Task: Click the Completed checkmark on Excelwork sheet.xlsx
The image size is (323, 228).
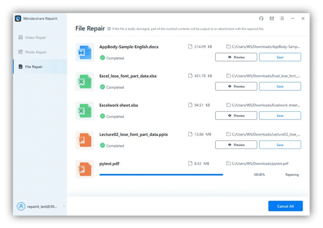Action: point(102,116)
